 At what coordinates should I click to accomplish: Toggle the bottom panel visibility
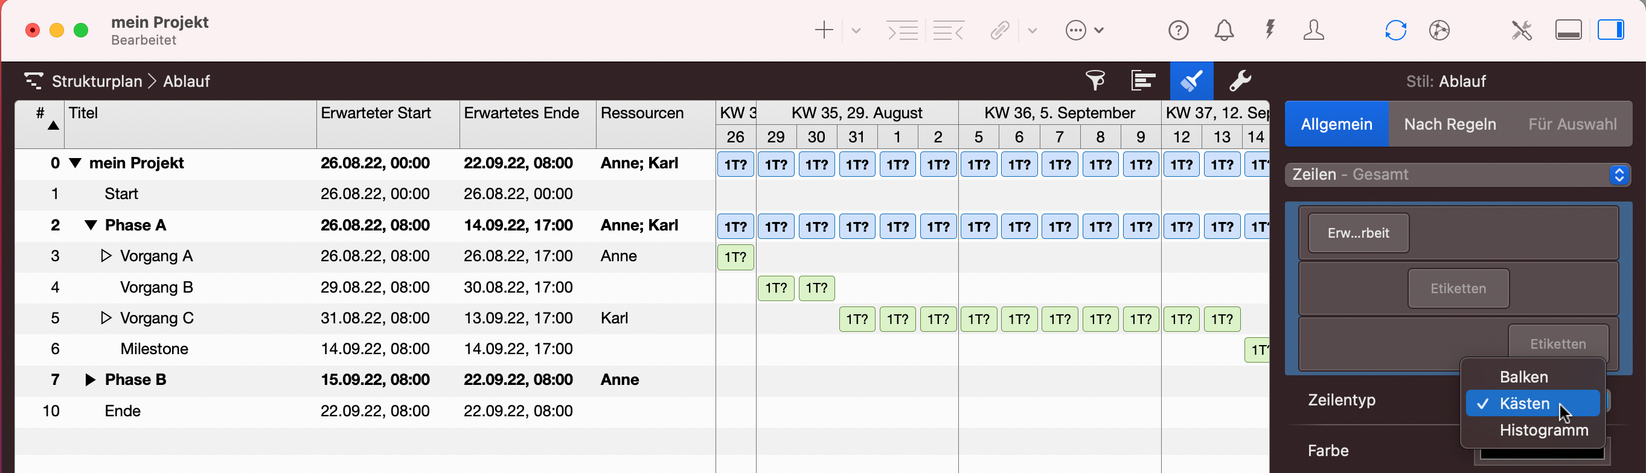[1568, 30]
